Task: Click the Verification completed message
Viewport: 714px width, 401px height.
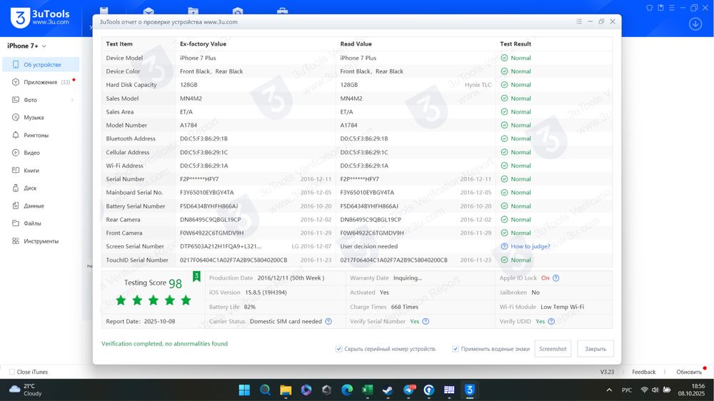Action: point(164,344)
